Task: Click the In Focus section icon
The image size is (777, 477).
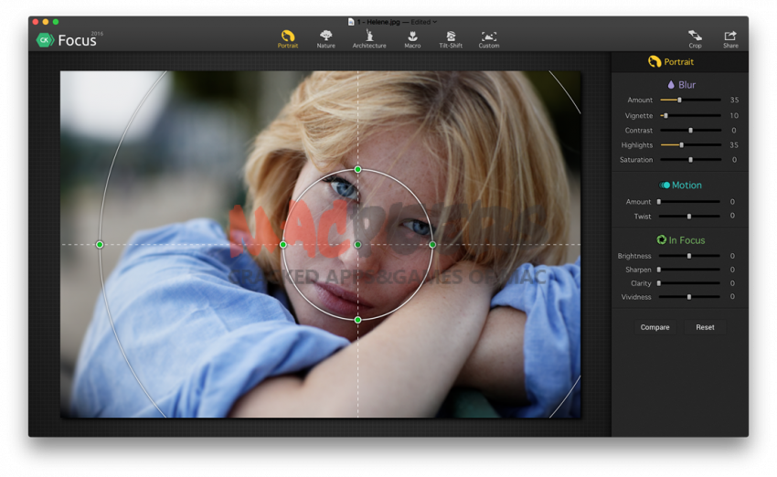Action: click(x=661, y=240)
